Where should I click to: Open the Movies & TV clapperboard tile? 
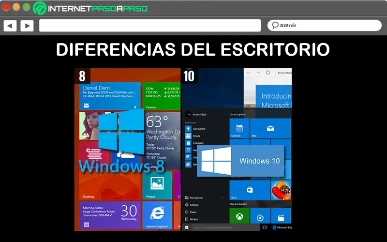click(281, 216)
